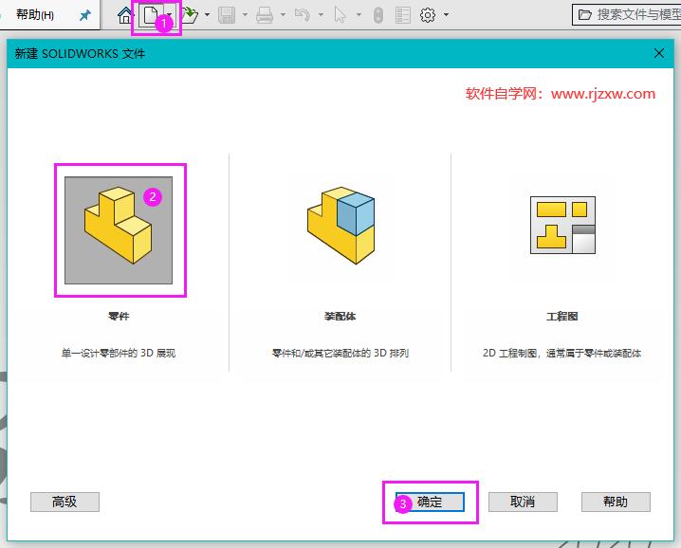Click the 装配体 label text
Screen dimensions: 681x548
tap(340, 317)
